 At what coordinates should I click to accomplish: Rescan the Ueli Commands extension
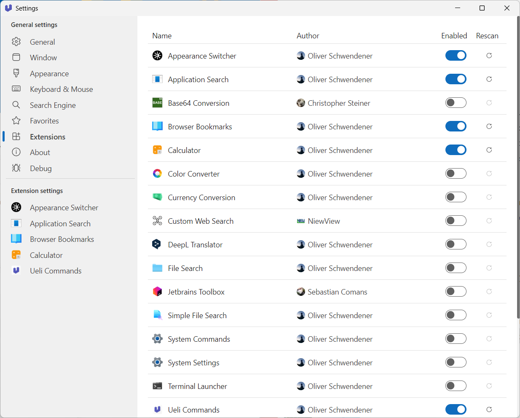[x=489, y=410]
